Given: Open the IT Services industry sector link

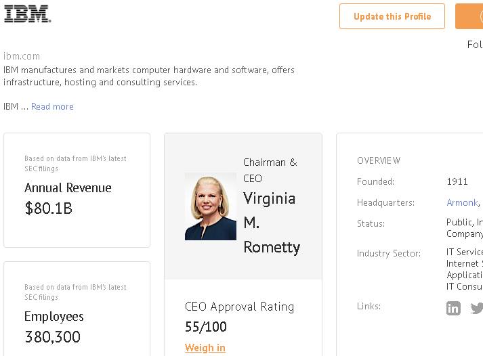Looking at the screenshot, I should 465,252.
